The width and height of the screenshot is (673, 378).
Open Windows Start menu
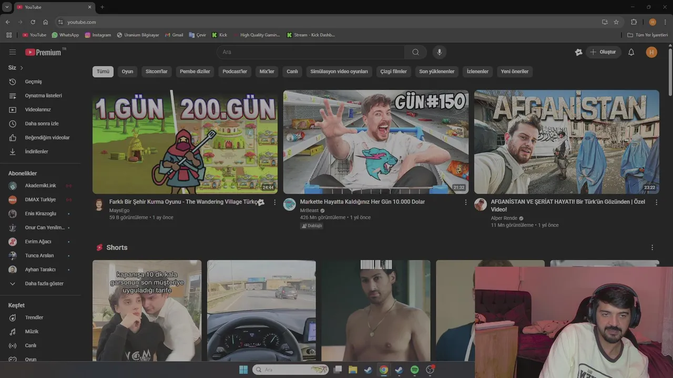(x=243, y=370)
